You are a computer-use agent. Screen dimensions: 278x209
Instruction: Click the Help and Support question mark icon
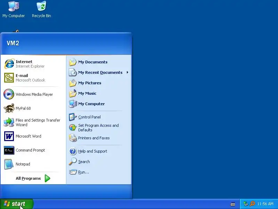[73, 151]
